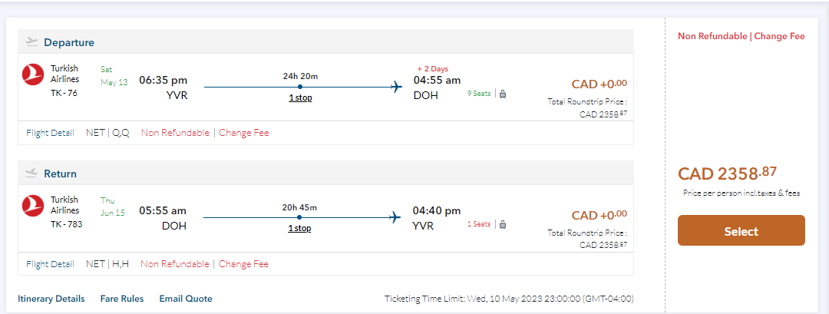Click the Turkish Airlines logo on departure flight
The width and height of the screenshot is (829, 314).
[x=33, y=74]
